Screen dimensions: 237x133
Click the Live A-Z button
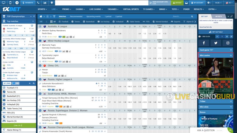coord(19,125)
